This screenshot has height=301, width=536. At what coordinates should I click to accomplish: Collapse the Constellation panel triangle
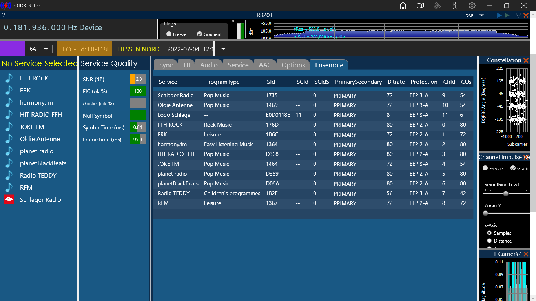pyautogui.click(x=519, y=60)
